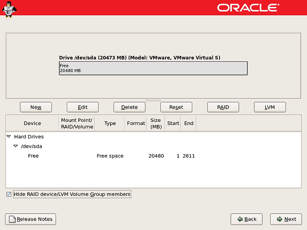Click the Mount Point/RAID/Volume column header
Viewport: 307px width, 230px height.
click(x=77, y=124)
